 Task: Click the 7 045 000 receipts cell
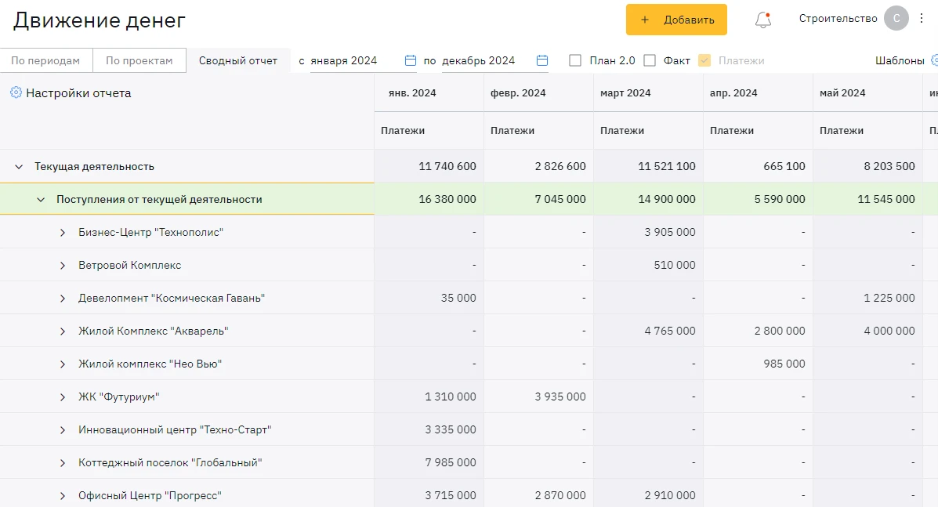point(538,199)
